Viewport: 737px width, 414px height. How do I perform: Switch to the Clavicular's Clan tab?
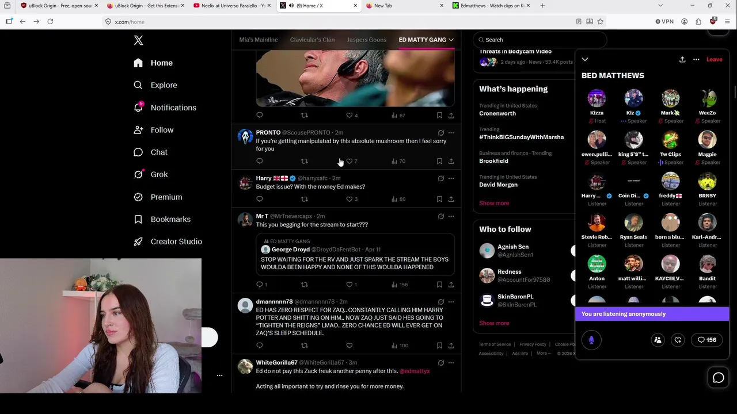point(312,40)
